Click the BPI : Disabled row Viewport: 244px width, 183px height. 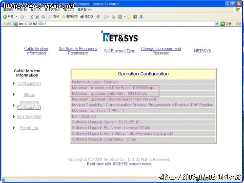143,116
